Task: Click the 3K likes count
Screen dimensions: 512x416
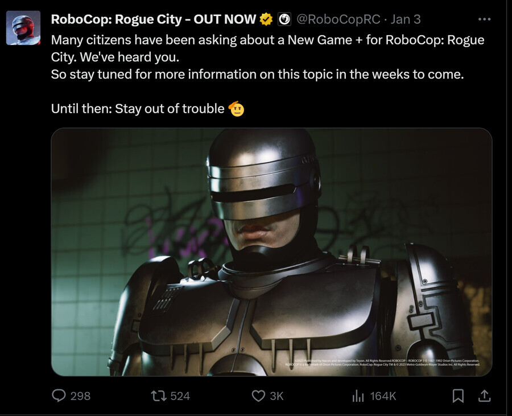Action: (276, 396)
